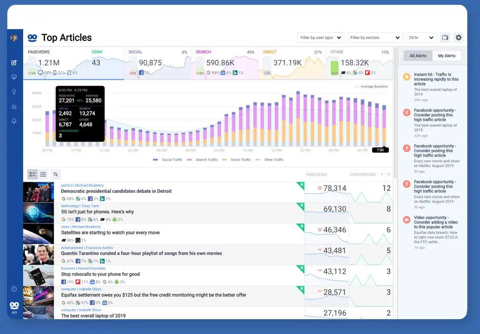480x334 pixels.
Task: Toggle Social Traffic legend series
Action: (x=168, y=160)
